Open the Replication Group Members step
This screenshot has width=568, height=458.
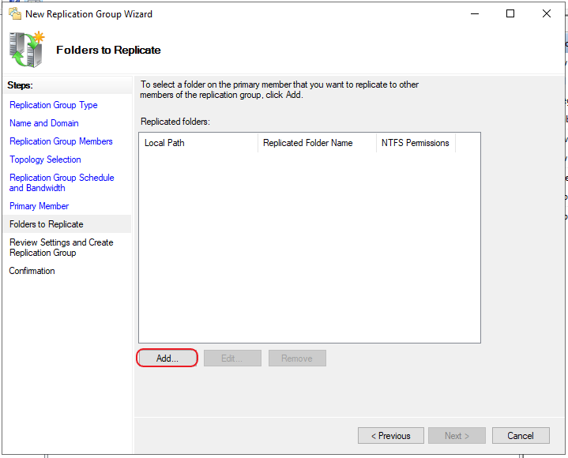61,141
